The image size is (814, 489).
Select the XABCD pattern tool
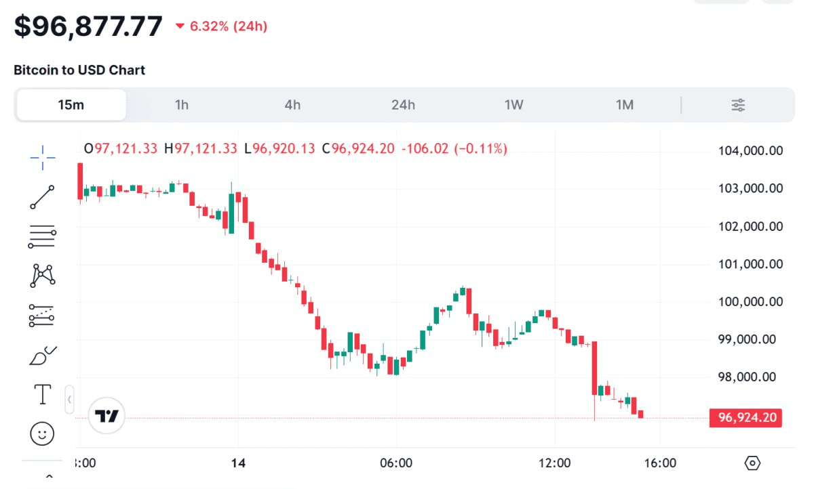(43, 275)
